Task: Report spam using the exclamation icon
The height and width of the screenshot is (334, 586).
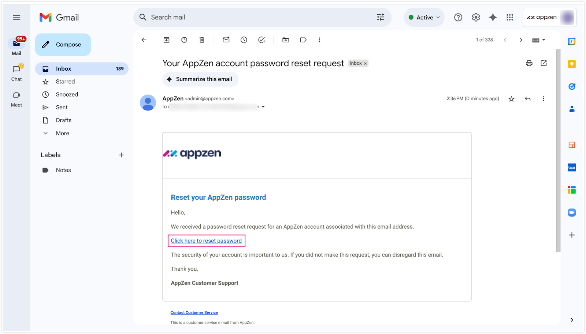Action: pos(184,40)
